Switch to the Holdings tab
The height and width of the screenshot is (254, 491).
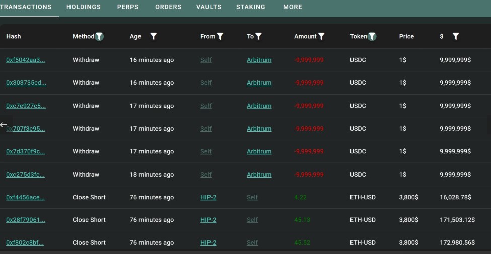(84, 7)
